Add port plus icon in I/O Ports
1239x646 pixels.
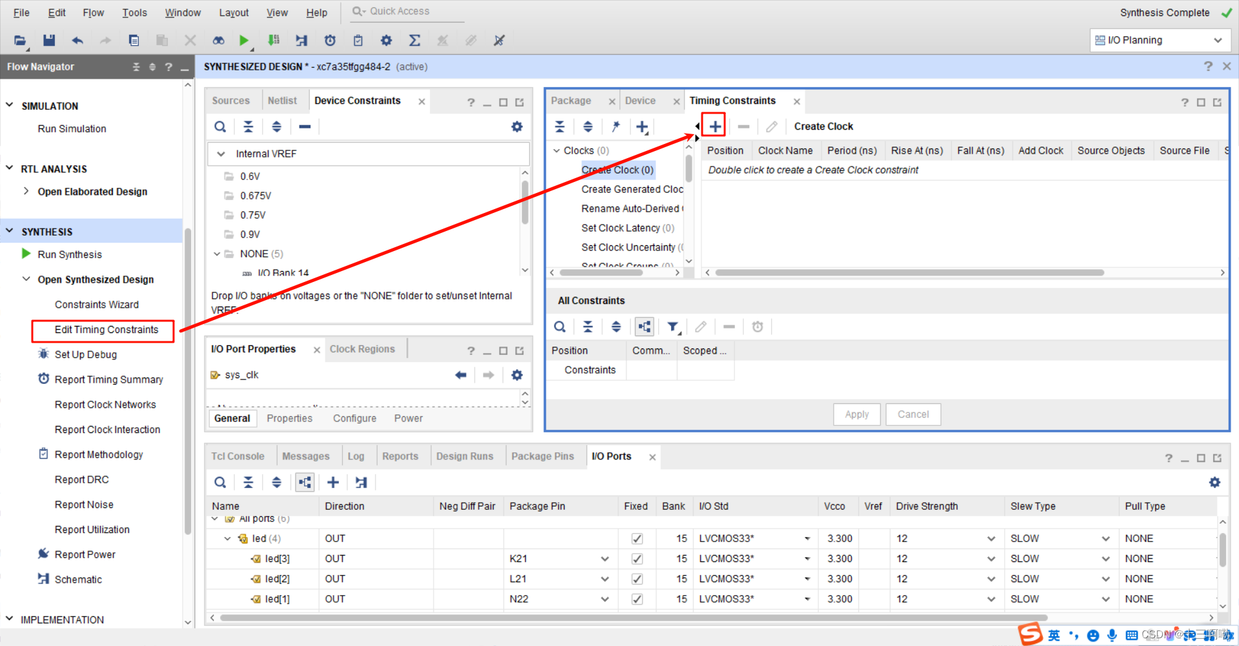[333, 482]
